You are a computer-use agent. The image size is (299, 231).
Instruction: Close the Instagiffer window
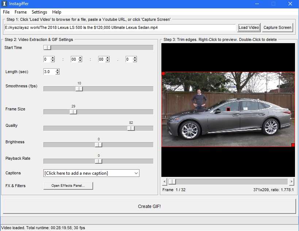pyautogui.click(x=290, y=4)
